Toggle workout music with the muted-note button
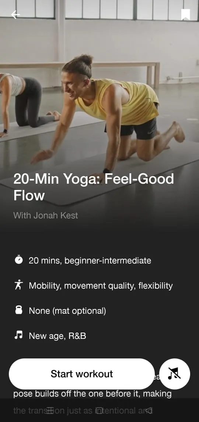Image resolution: width=199 pixels, height=422 pixels. 175,374
